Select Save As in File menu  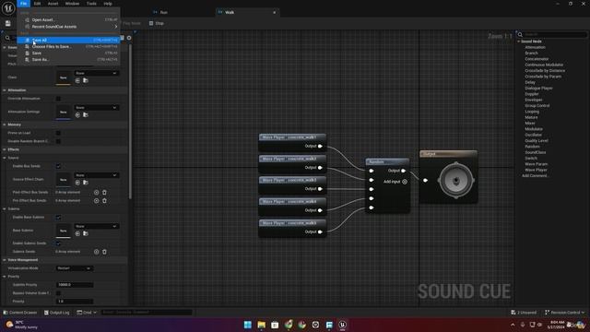(x=68, y=59)
